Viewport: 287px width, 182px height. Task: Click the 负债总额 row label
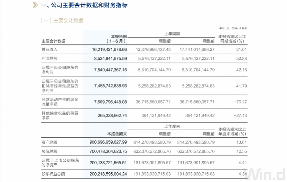[x=50, y=151]
